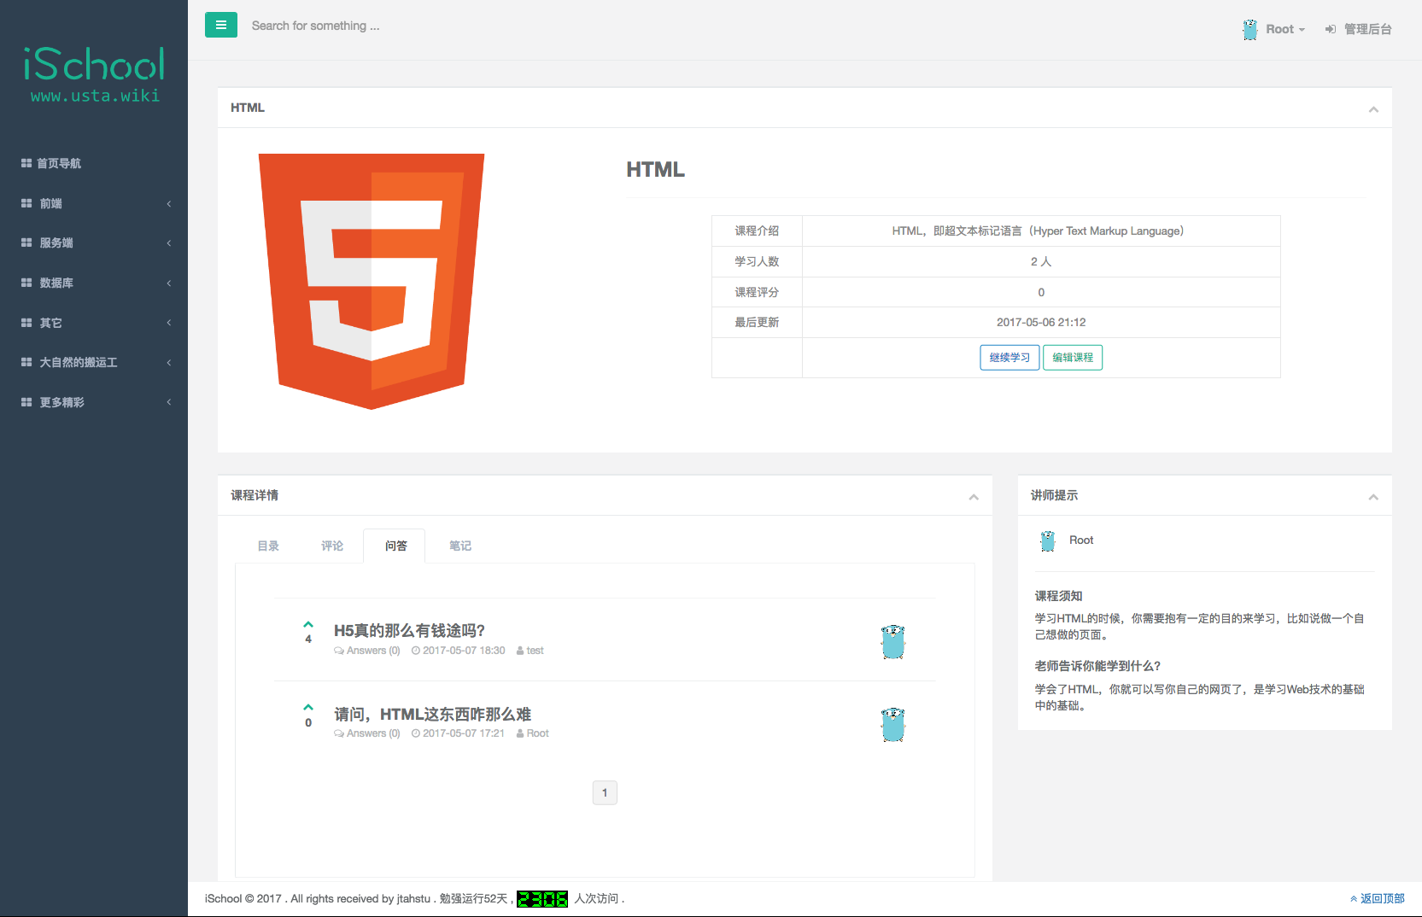Click the grid icon beside 更多精彩
This screenshot has width=1422, height=917.
coord(26,402)
